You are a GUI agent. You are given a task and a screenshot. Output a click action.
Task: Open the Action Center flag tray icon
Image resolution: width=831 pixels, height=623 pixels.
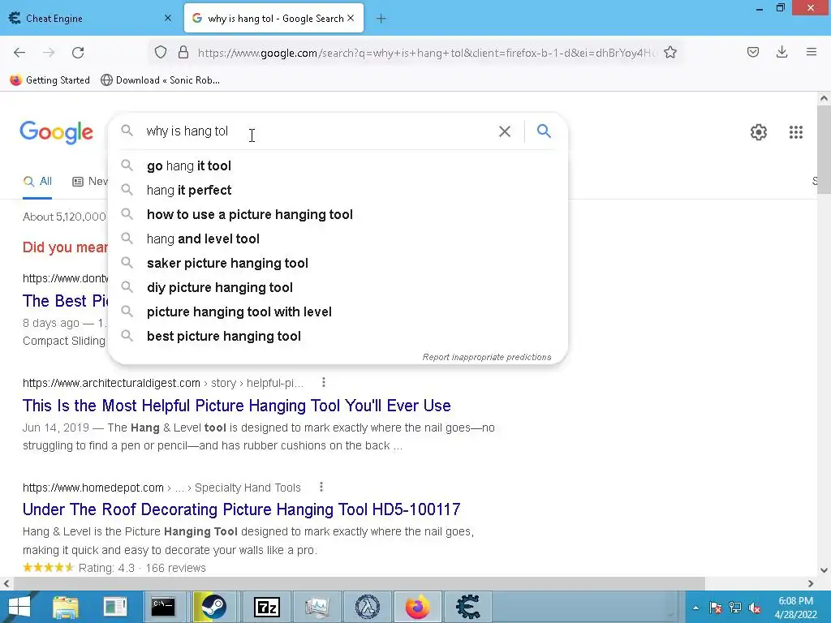coord(716,608)
